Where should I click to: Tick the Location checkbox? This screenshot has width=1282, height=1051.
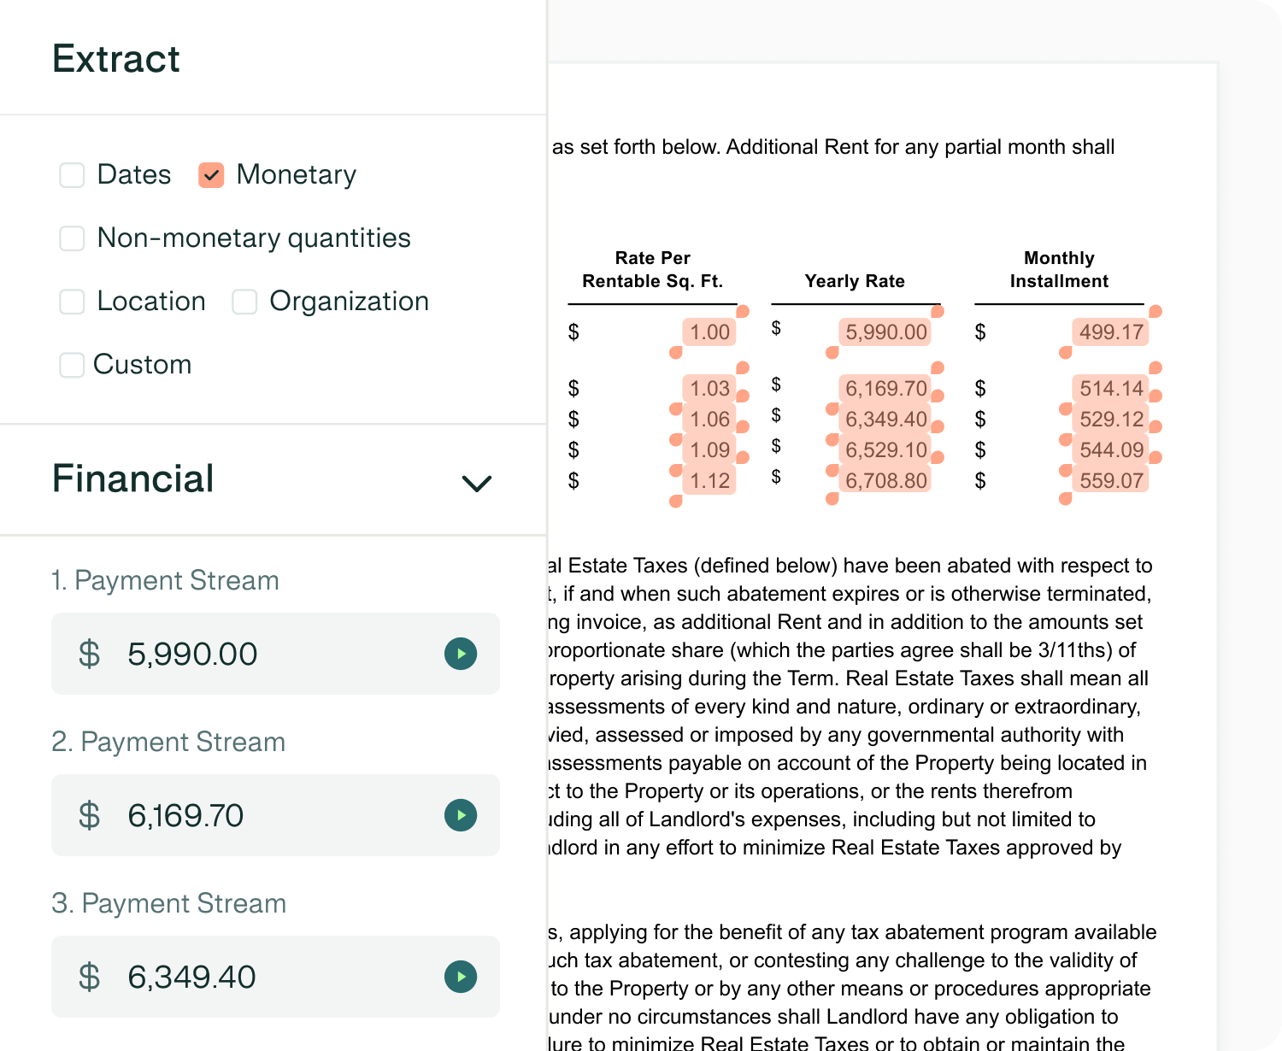(72, 302)
